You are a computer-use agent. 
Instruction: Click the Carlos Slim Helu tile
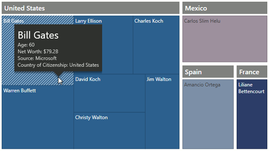tap(225, 39)
